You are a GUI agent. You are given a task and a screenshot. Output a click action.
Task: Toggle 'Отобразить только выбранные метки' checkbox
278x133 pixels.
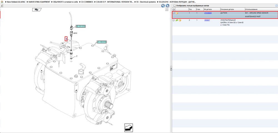click(175, 6)
